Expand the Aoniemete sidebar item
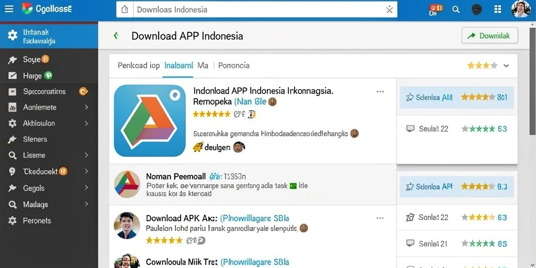This screenshot has height=268, width=536. click(x=86, y=107)
